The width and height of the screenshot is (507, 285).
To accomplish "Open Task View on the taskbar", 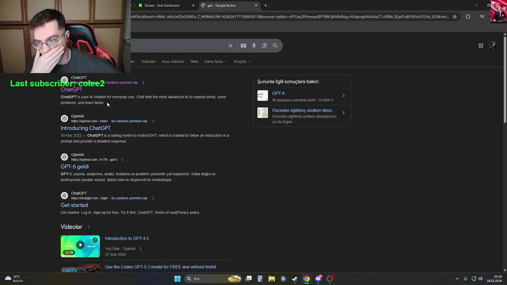I will tap(249, 279).
